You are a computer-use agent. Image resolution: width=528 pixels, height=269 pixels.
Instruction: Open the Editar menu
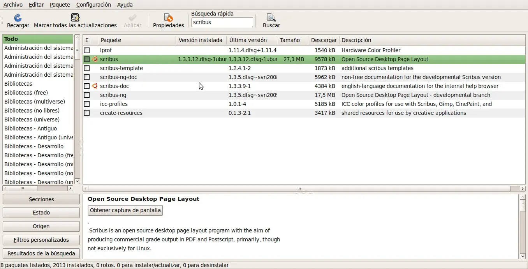36,5
